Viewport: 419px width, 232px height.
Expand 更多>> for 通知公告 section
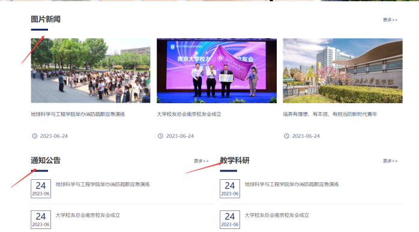tap(201, 161)
